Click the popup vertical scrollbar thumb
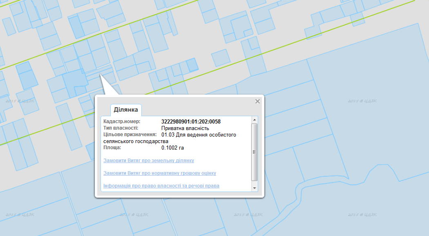429x236 pixels. (255, 152)
